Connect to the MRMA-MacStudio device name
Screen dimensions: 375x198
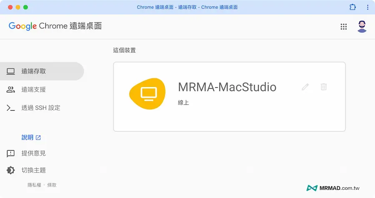pos(227,87)
